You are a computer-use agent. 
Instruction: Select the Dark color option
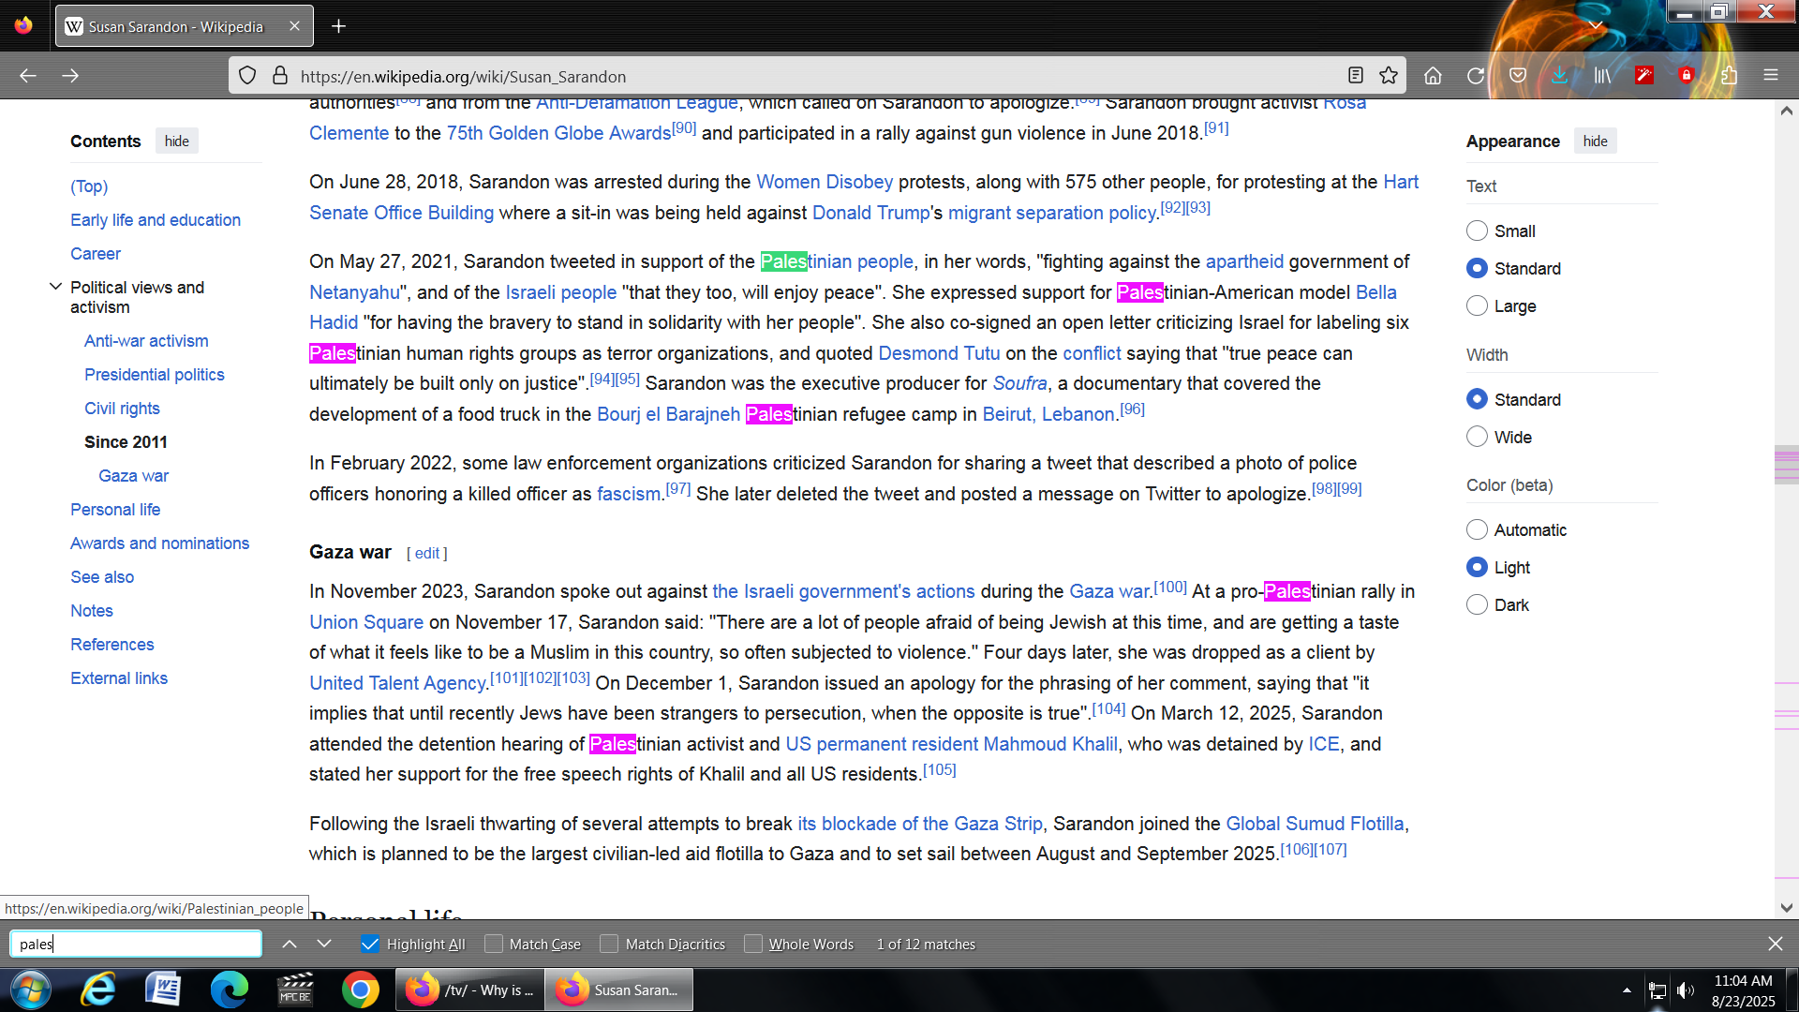tap(1477, 604)
